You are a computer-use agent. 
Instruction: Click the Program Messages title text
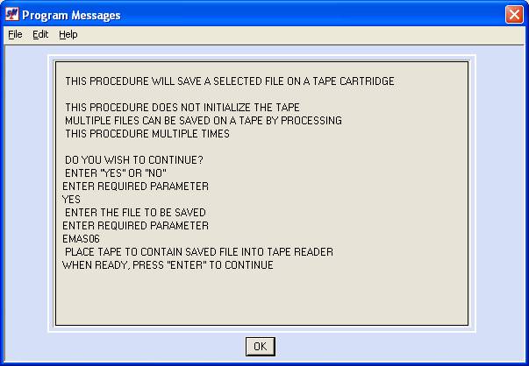pyautogui.click(x=71, y=15)
